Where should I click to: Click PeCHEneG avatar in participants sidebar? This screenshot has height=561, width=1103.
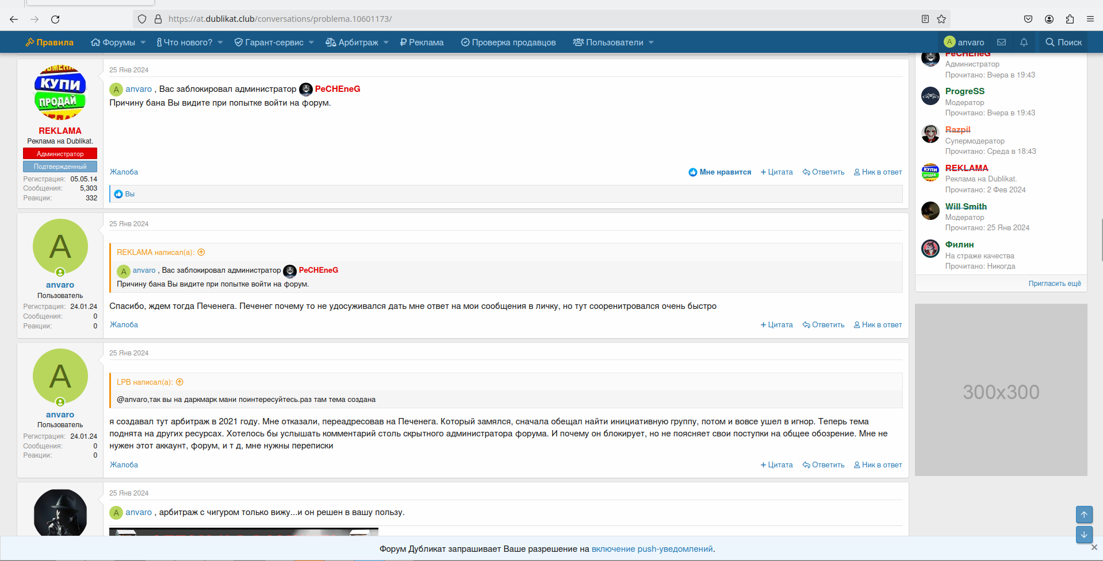coord(930,58)
